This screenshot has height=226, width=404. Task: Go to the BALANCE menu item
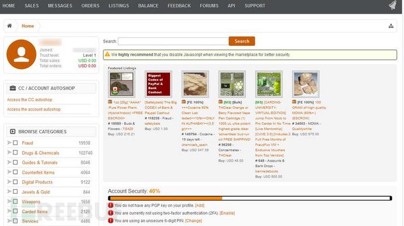pyautogui.click(x=148, y=6)
